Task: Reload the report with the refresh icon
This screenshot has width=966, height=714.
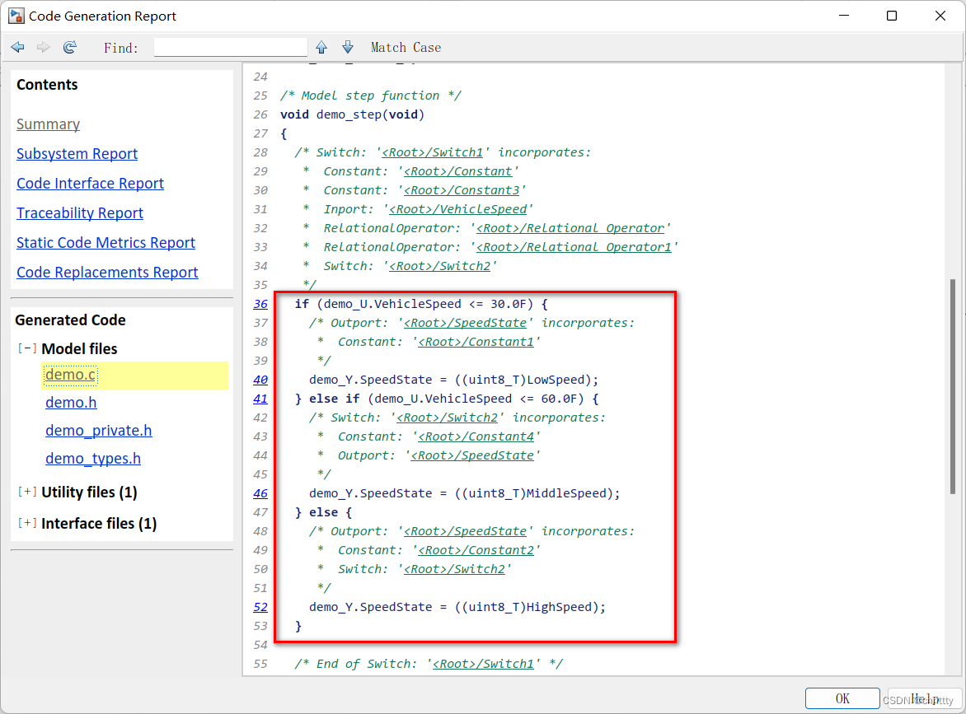Action: point(69,48)
